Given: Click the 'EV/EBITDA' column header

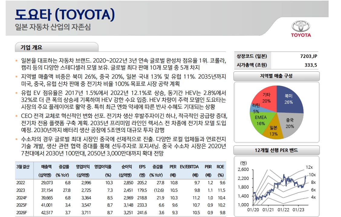Looking at the screenshot, I should (x=189, y=167).
